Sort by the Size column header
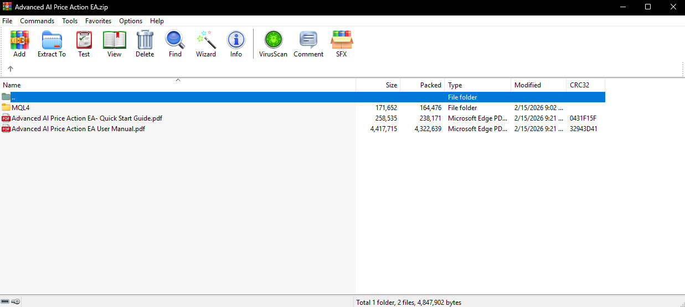Image resolution: width=685 pixels, height=307 pixels. coord(378,85)
